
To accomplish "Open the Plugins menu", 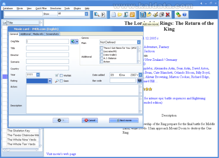I will (x=77, y=8).
